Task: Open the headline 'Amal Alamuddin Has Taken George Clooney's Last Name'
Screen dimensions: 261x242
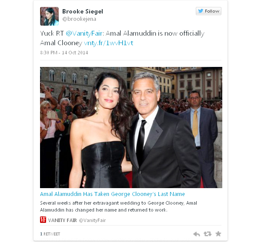Action: (112, 194)
